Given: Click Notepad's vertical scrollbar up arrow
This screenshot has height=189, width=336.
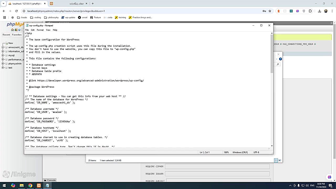Looking at the screenshot, I should coord(272,33).
